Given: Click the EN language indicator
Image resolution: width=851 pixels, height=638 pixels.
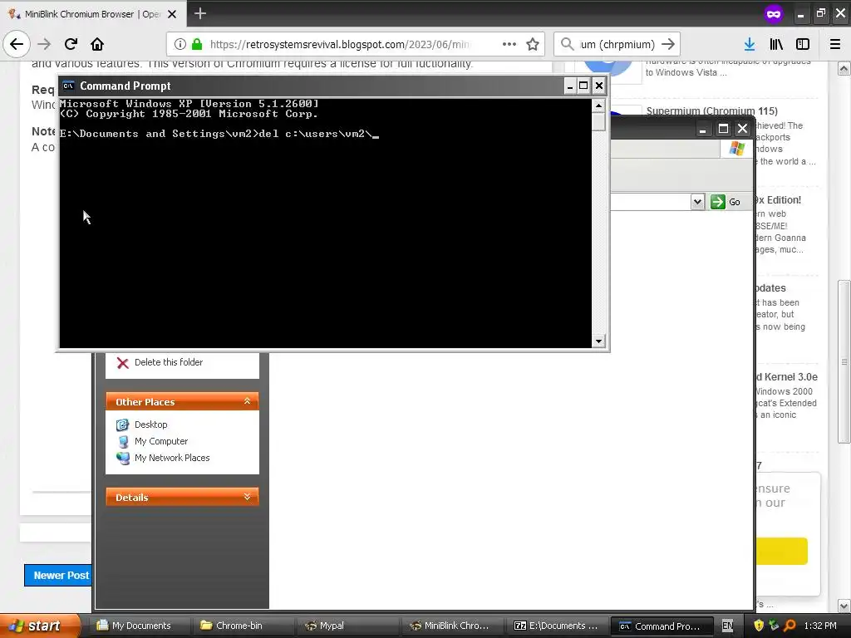Looking at the screenshot, I should (x=728, y=626).
